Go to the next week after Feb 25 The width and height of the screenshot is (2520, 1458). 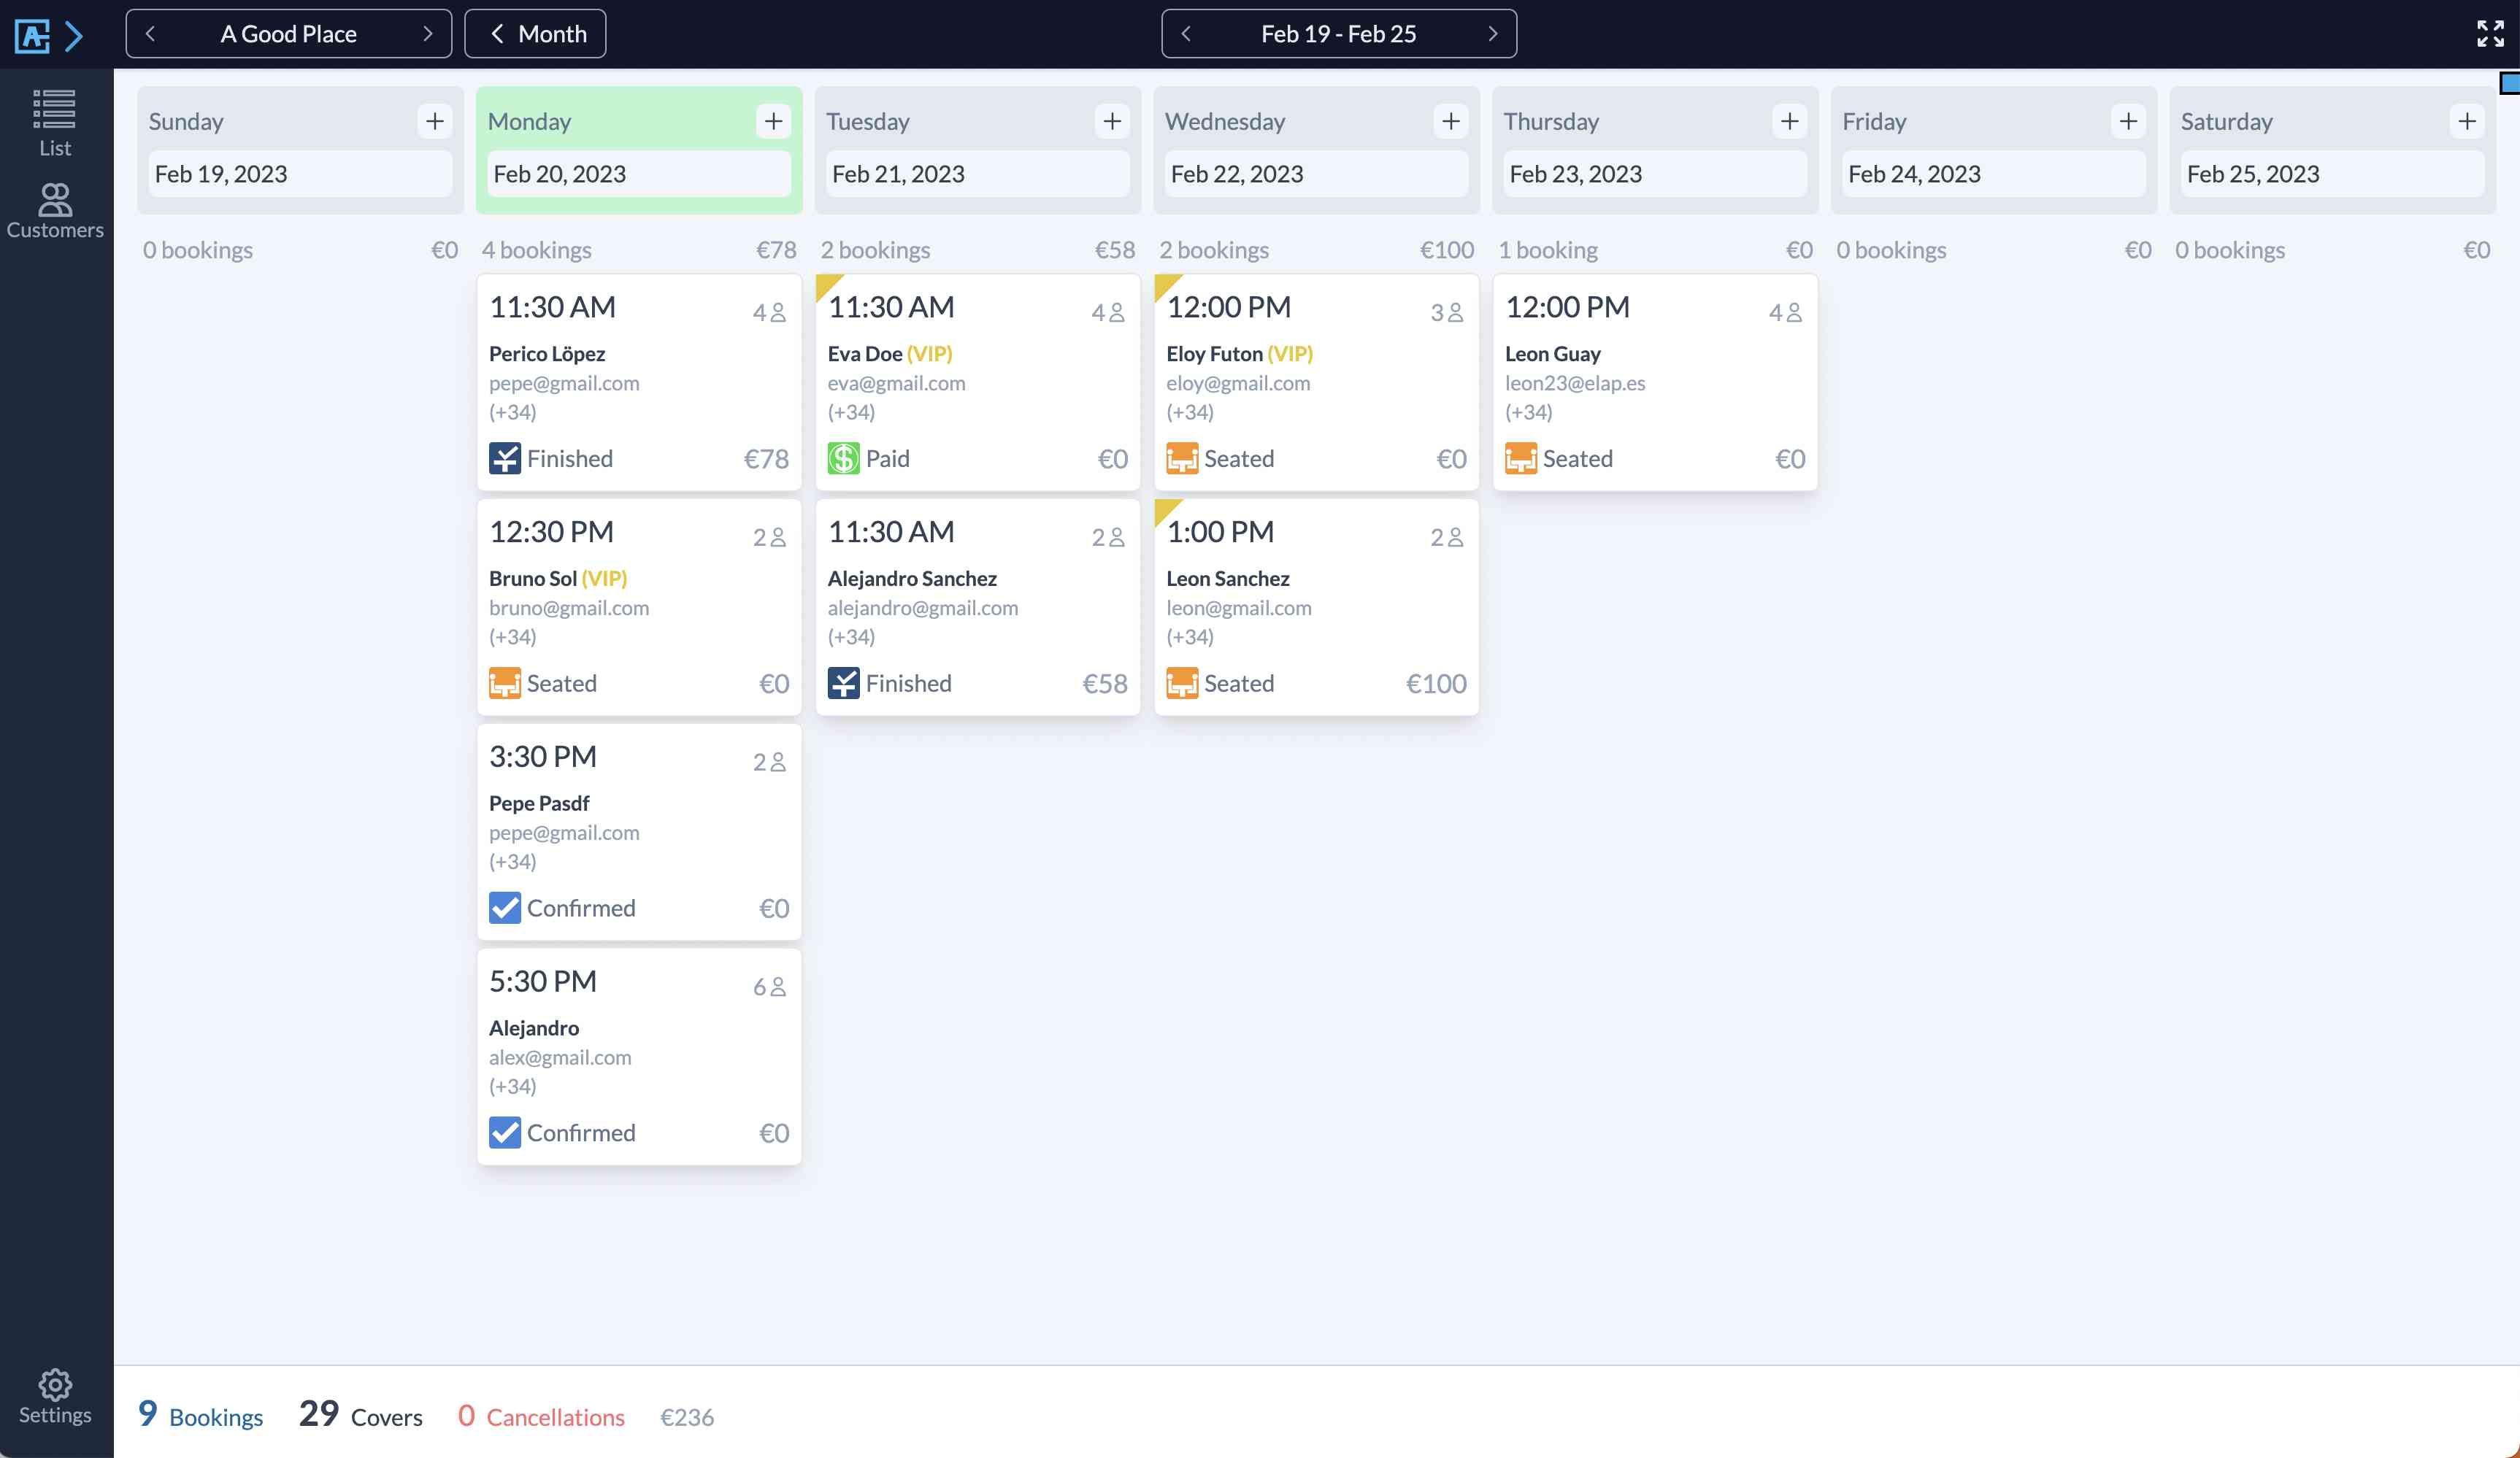(x=1492, y=34)
